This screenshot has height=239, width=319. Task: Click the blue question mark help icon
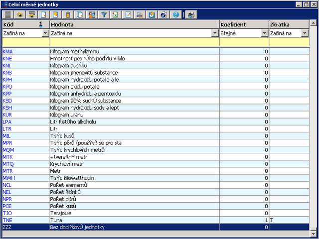point(175,14)
